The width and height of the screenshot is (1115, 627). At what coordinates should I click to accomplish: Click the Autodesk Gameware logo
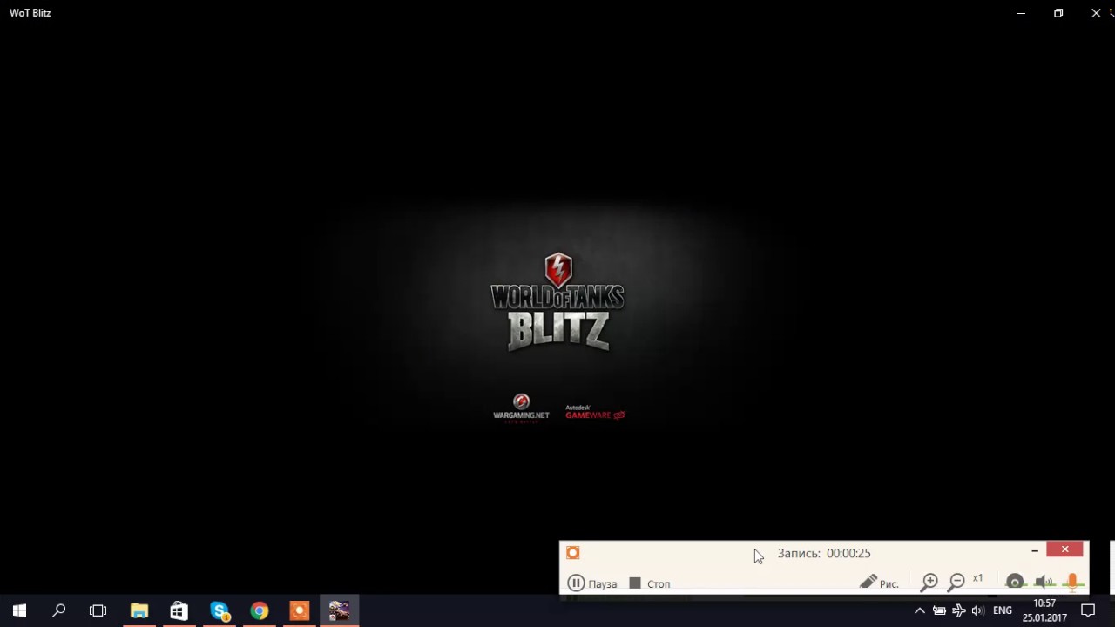click(595, 412)
